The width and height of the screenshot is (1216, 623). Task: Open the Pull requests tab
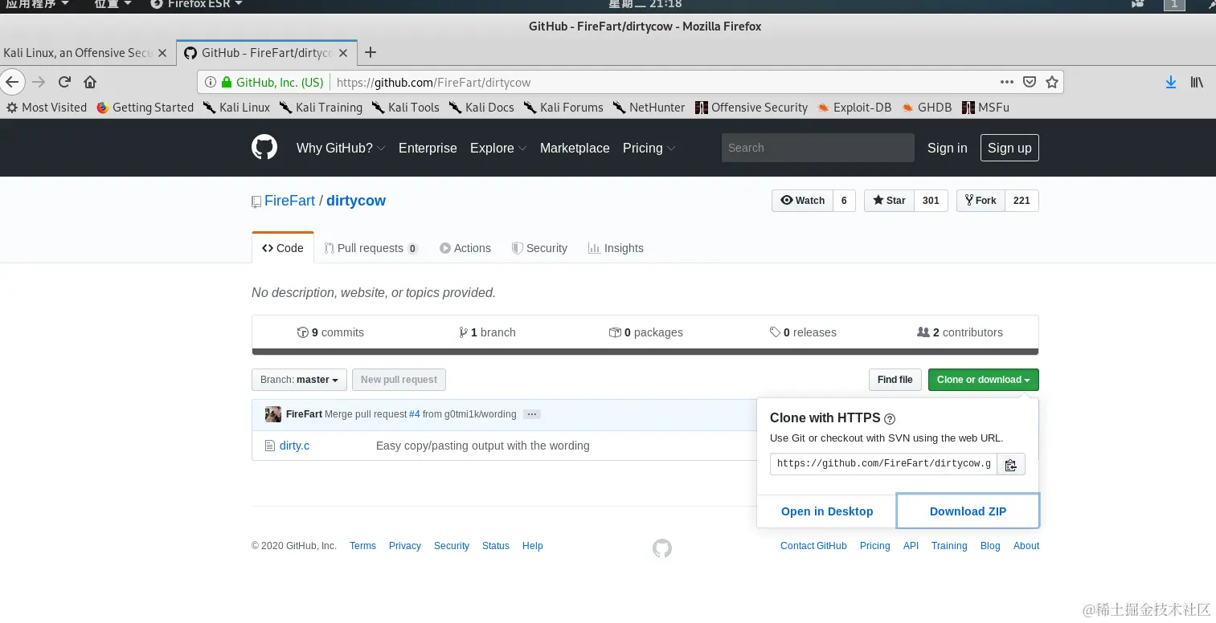click(x=371, y=248)
